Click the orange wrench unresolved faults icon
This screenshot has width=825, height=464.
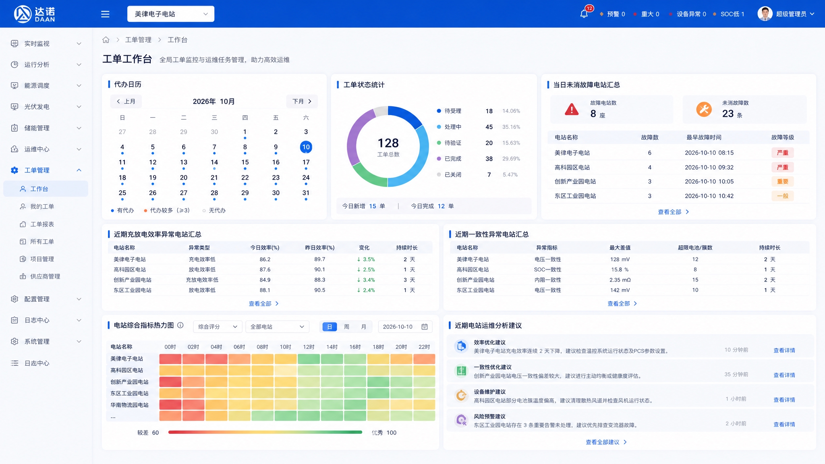pyautogui.click(x=704, y=109)
